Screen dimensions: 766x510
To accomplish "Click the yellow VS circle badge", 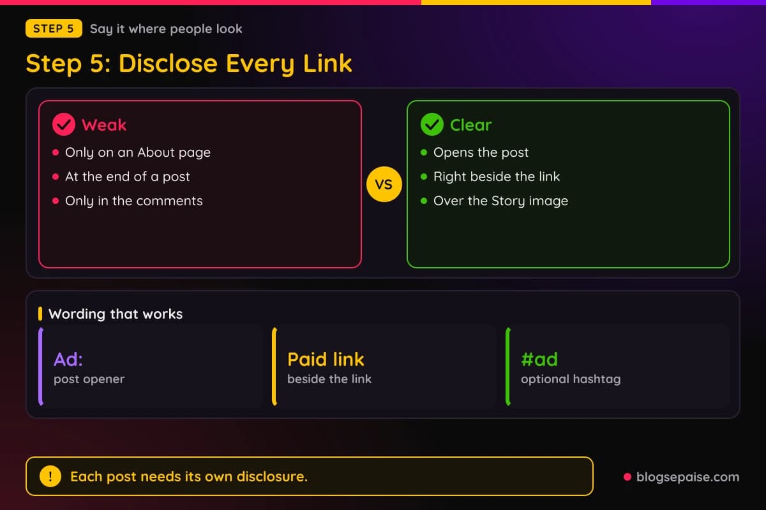I will [384, 184].
